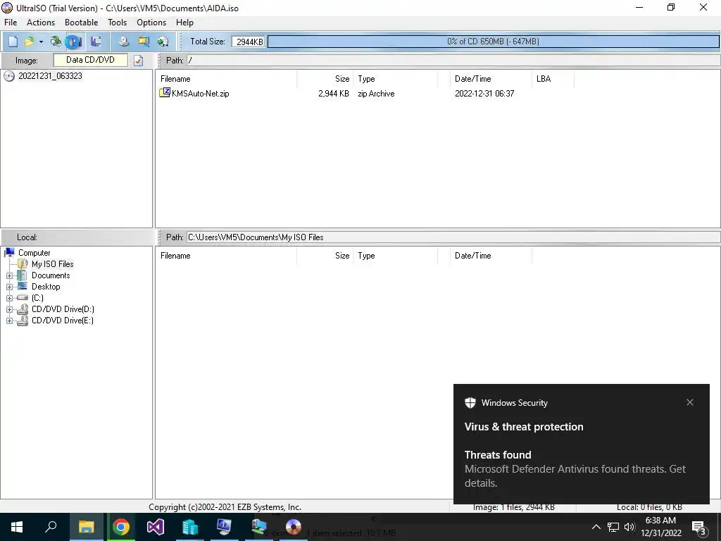The image size is (721, 541).
Task: Click the Windows Security shield icon
Action: 470,402
